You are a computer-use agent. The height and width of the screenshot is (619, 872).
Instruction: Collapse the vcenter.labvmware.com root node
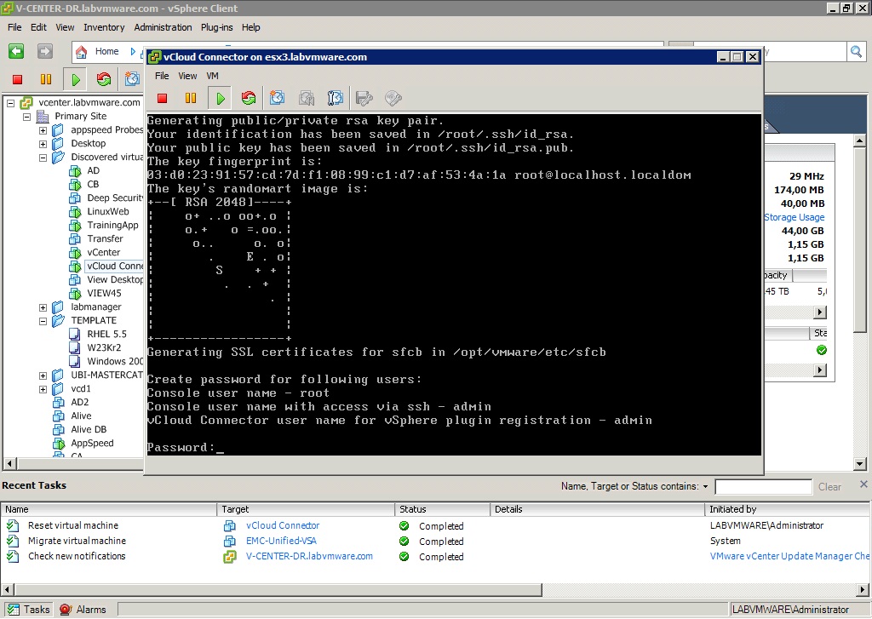[10, 103]
